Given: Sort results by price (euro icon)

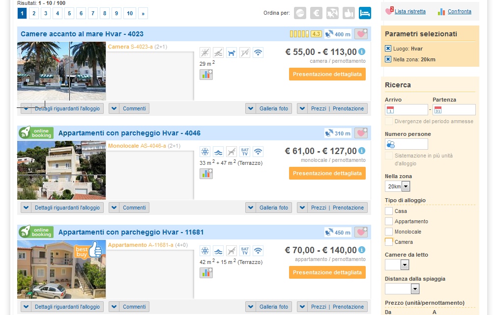Looking at the screenshot, I should pos(316,13).
